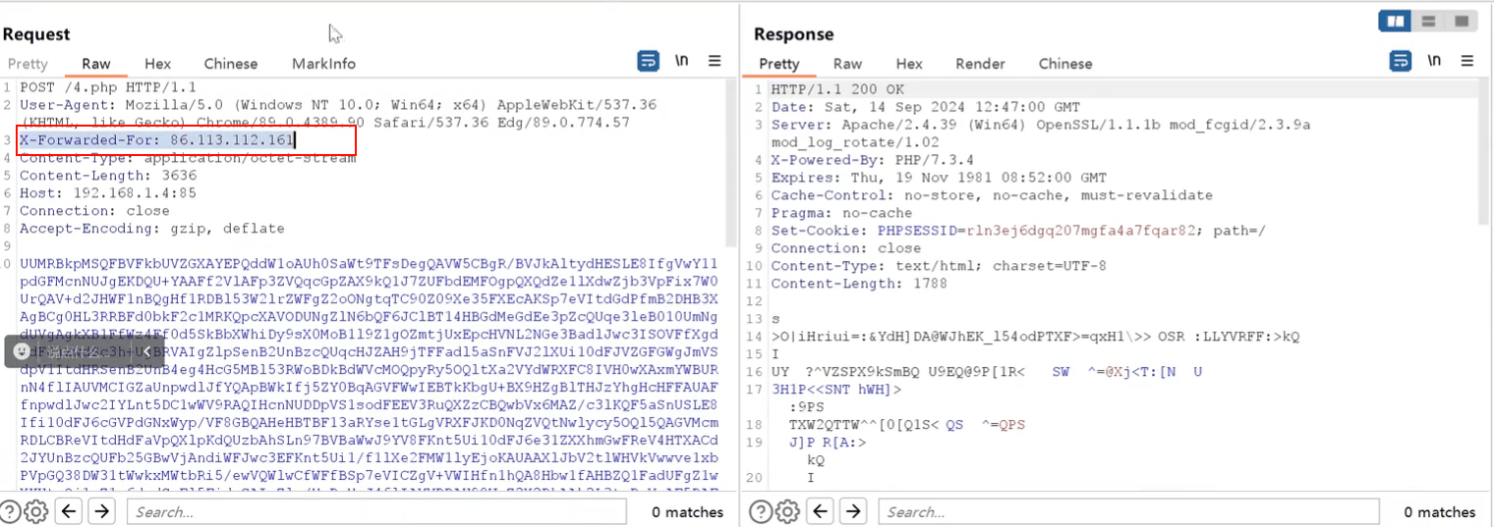Select the Response Chinese tab

1065,64
